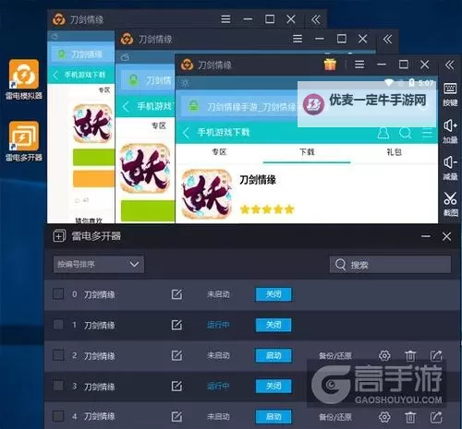Click back arrow in the middle emulator window

pyautogui.click(x=126, y=107)
